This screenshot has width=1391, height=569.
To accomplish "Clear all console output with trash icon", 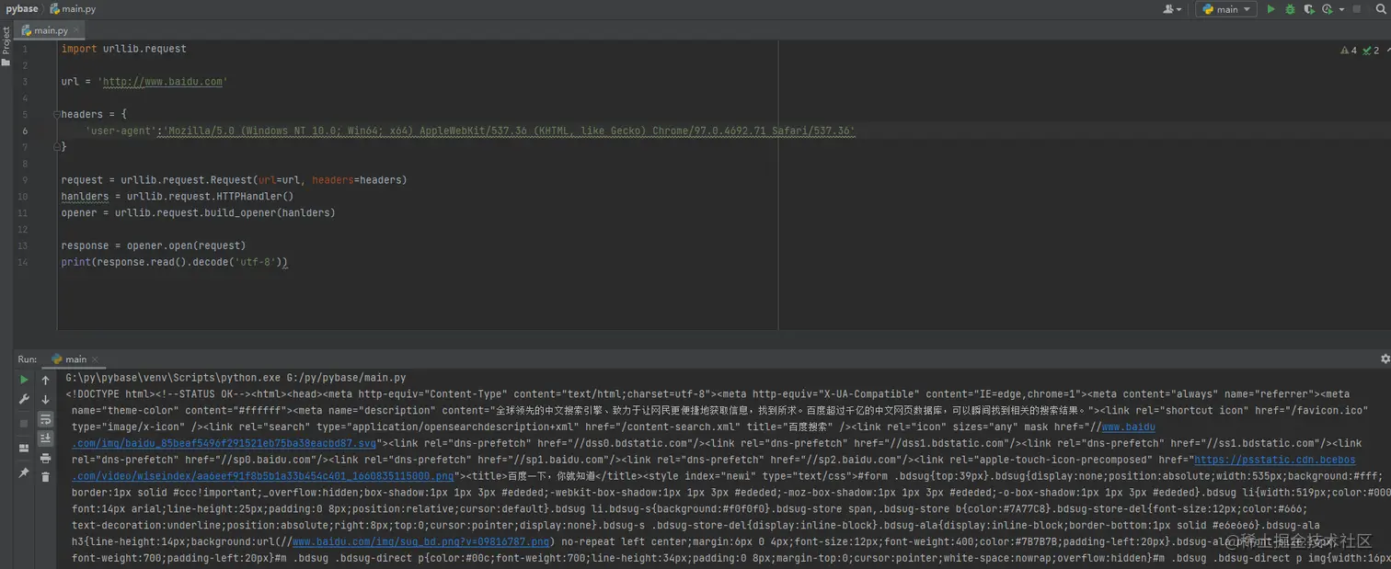I will pyautogui.click(x=45, y=477).
